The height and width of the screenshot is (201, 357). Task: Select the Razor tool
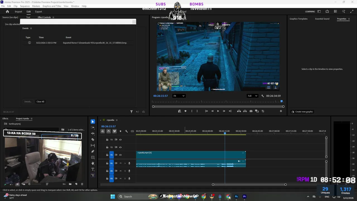93,140
